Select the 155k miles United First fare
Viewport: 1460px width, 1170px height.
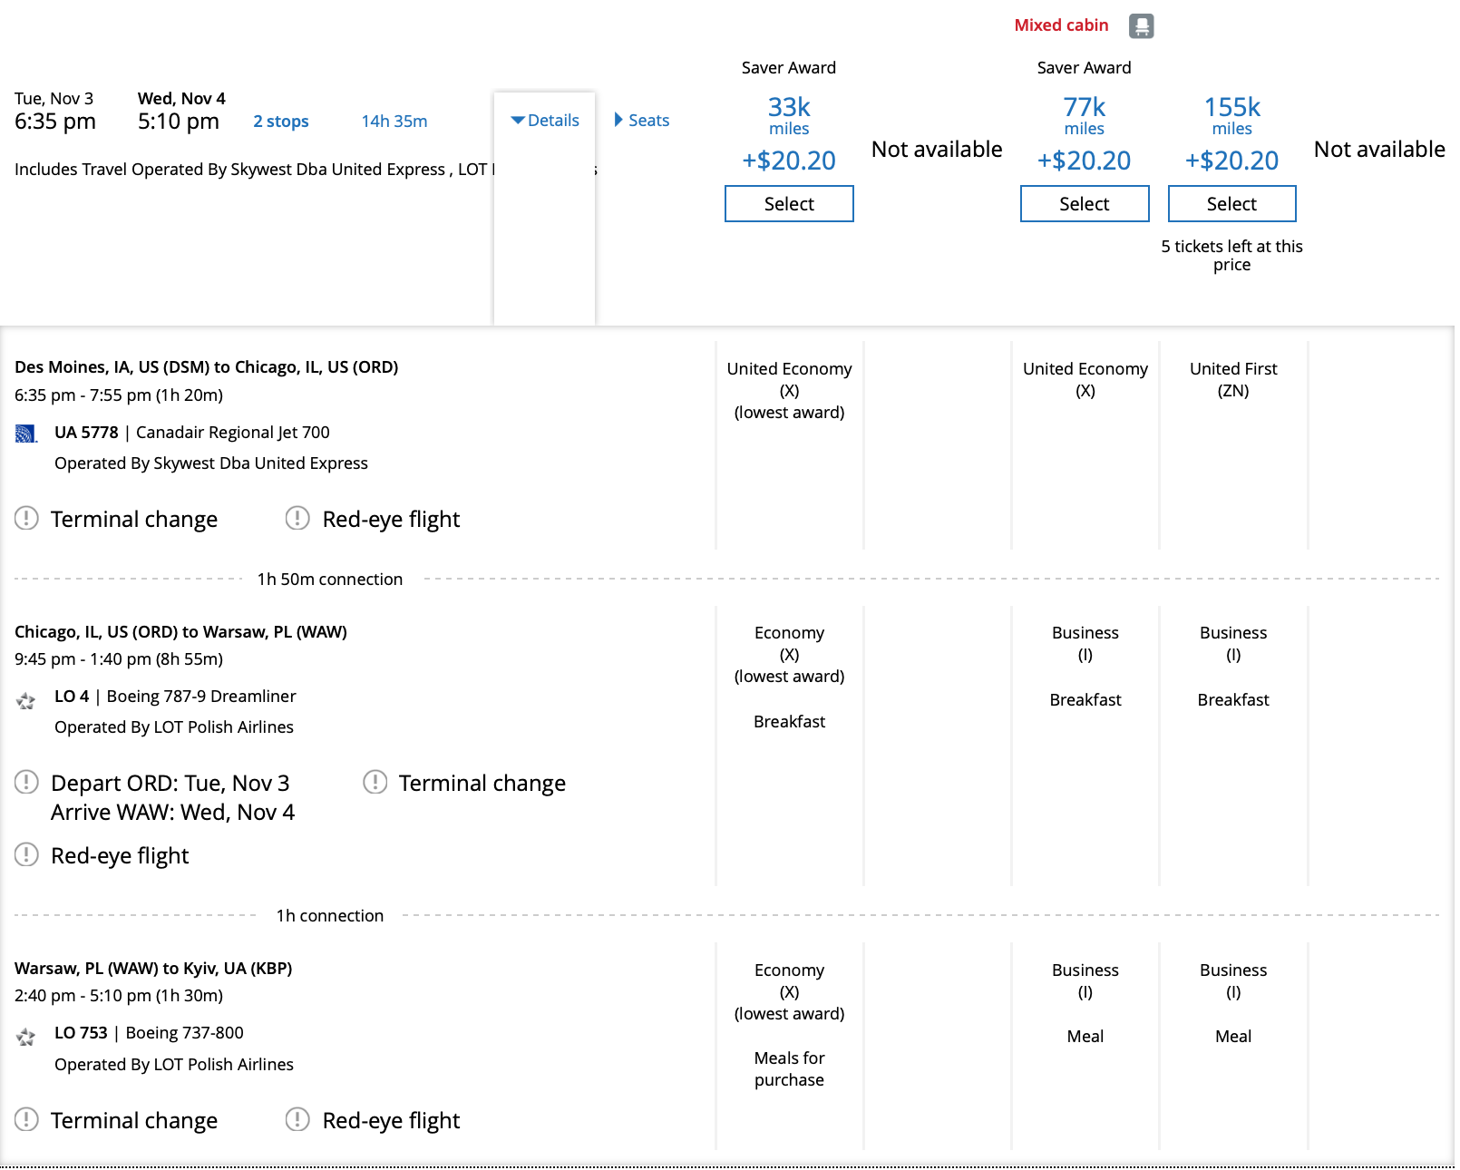(1231, 203)
